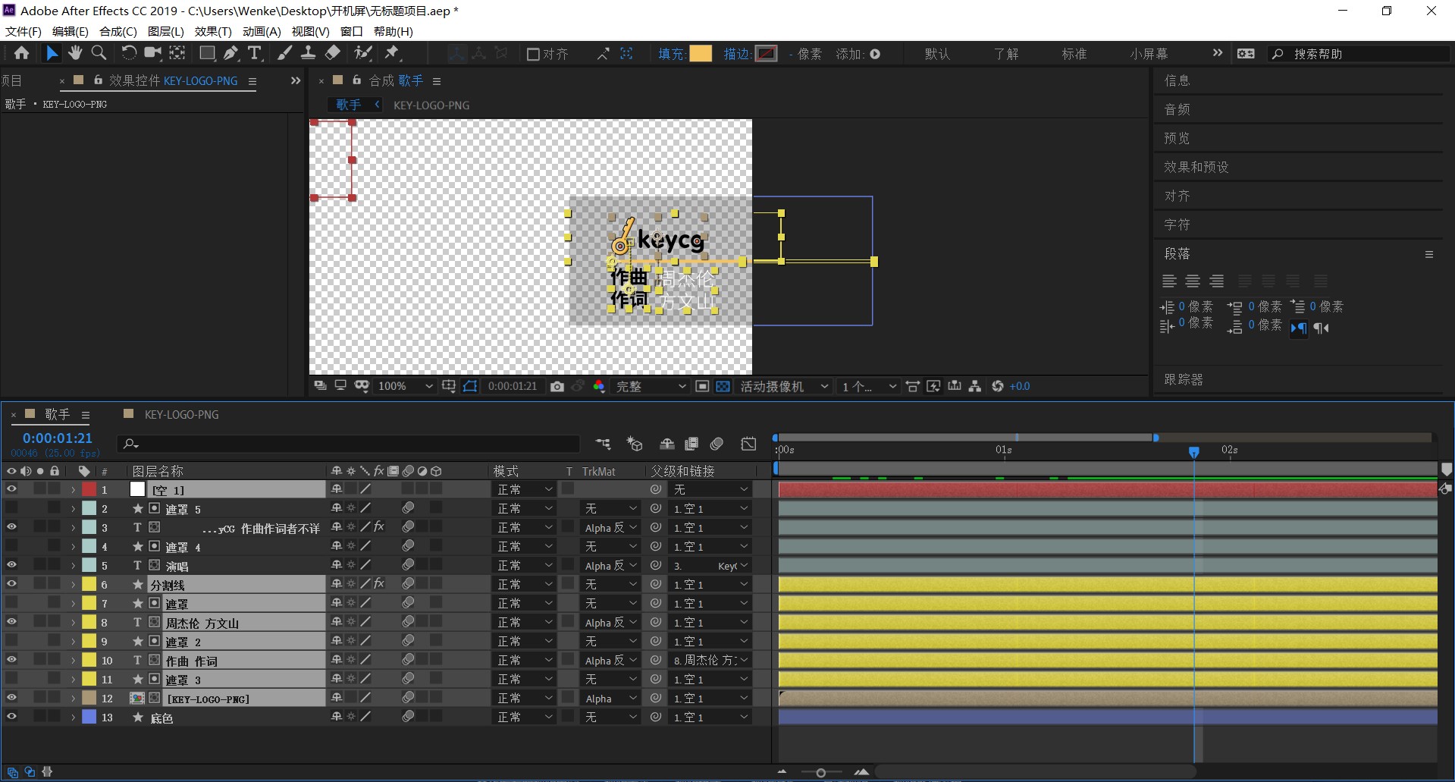Click the current time indicator in timeline ruler
The height and width of the screenshot is (782, 1455).
pos(1194,452)
